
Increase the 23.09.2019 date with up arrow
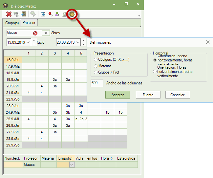pyautogui.click(x=84, y=40)
